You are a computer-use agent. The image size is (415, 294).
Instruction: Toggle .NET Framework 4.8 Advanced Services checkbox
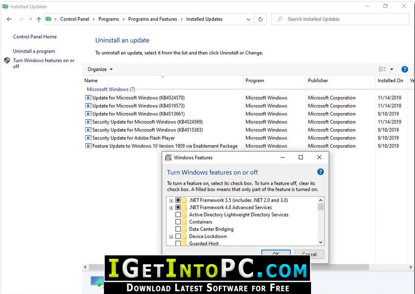pyautogui.click(x=178, y=207)
